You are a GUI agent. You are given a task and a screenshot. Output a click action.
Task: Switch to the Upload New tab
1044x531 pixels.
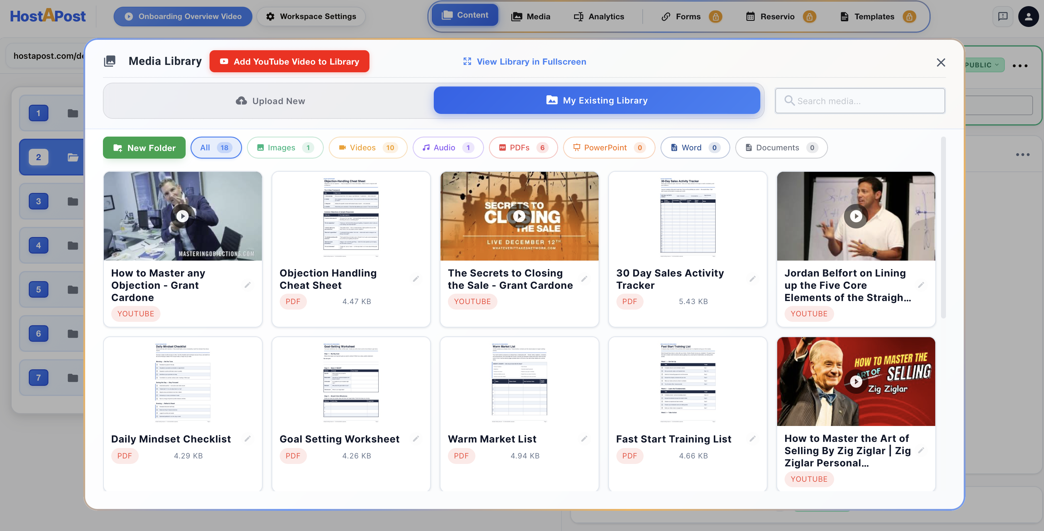(270, 101)
